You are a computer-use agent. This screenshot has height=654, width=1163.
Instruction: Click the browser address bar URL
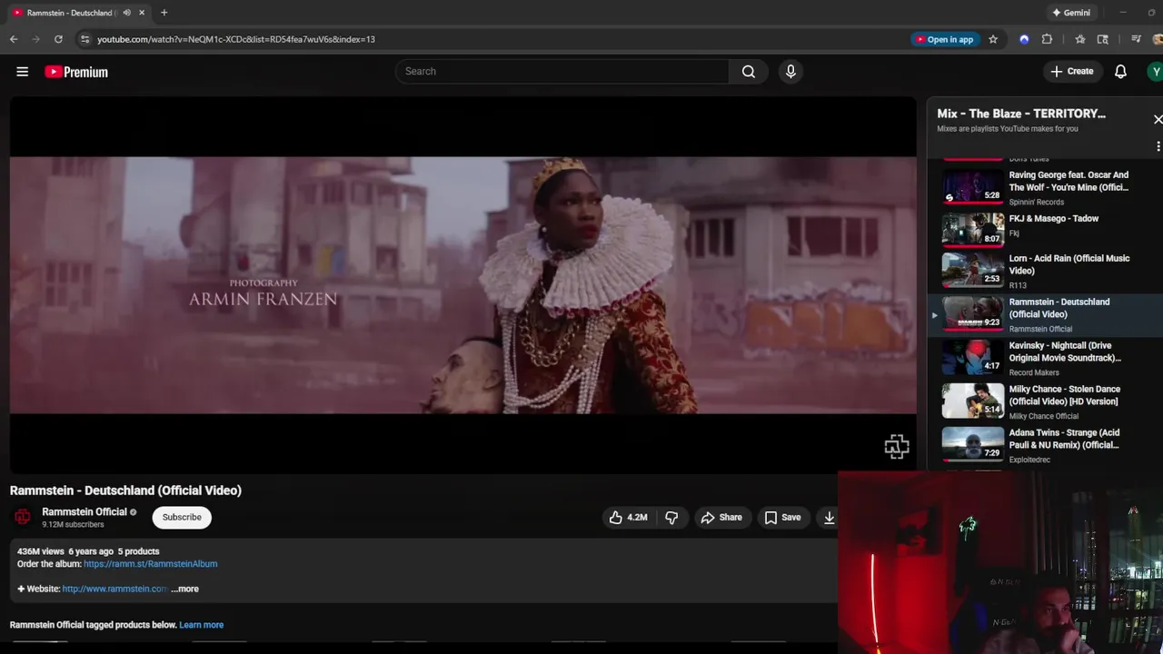[x=236, y=39]
